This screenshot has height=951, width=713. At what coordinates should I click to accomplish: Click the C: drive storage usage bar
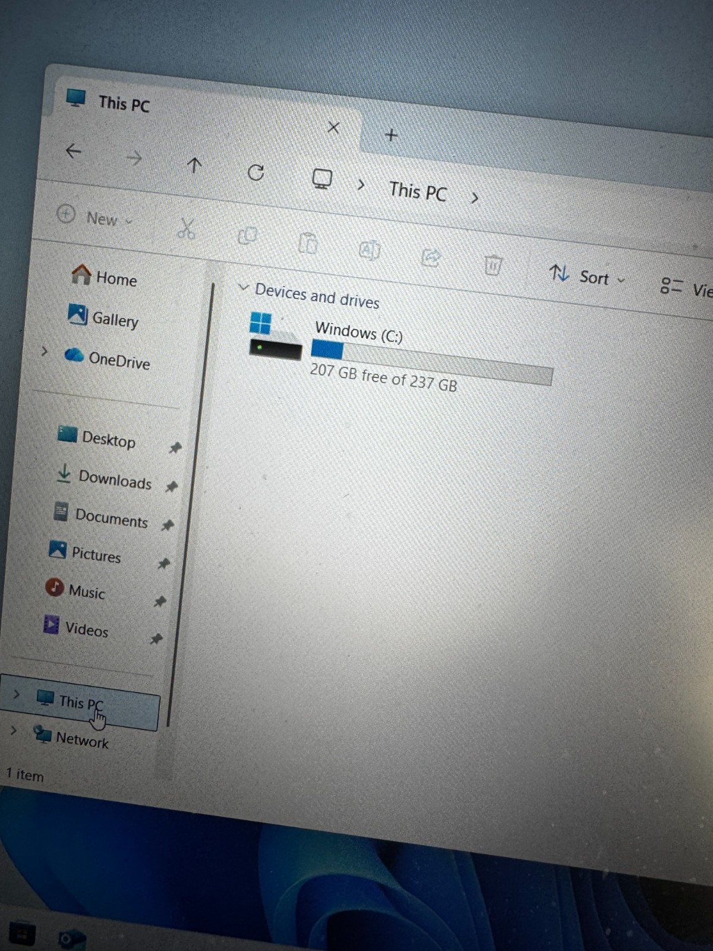tap(432, 363)
